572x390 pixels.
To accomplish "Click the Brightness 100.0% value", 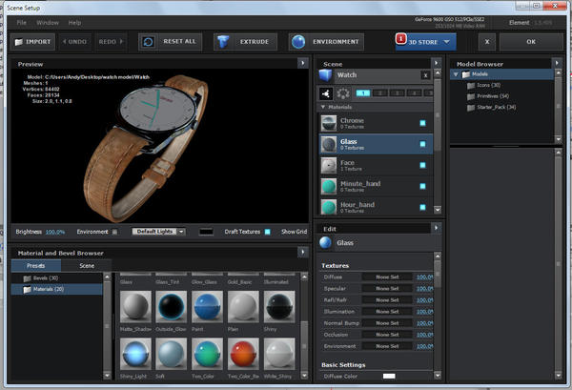I will tap(55, 232).
